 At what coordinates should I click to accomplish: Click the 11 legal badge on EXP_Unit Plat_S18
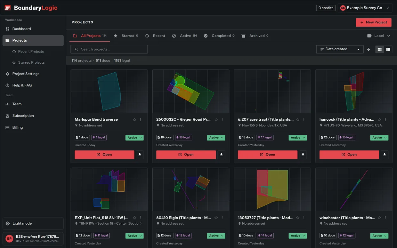click(x=101, y=236)
